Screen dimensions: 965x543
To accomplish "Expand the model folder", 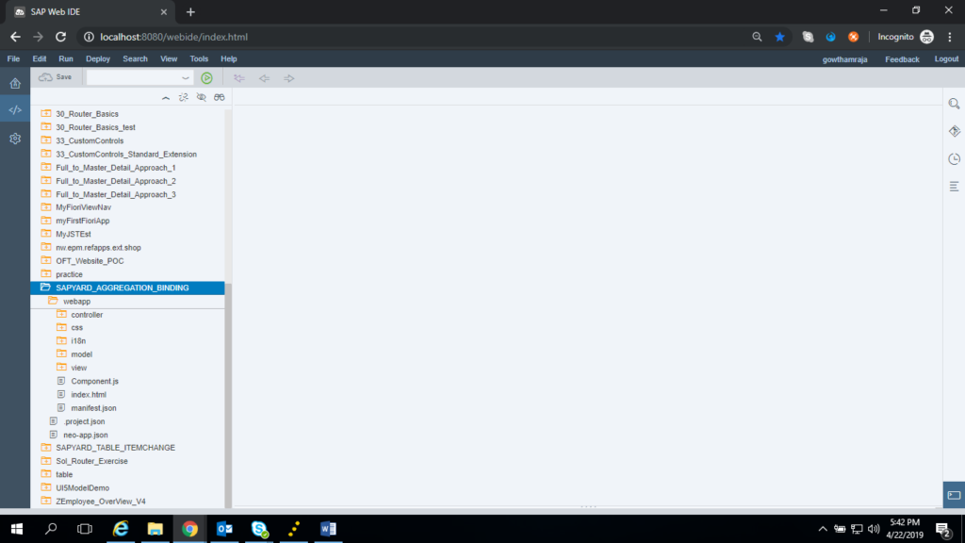I will [61, 354].
